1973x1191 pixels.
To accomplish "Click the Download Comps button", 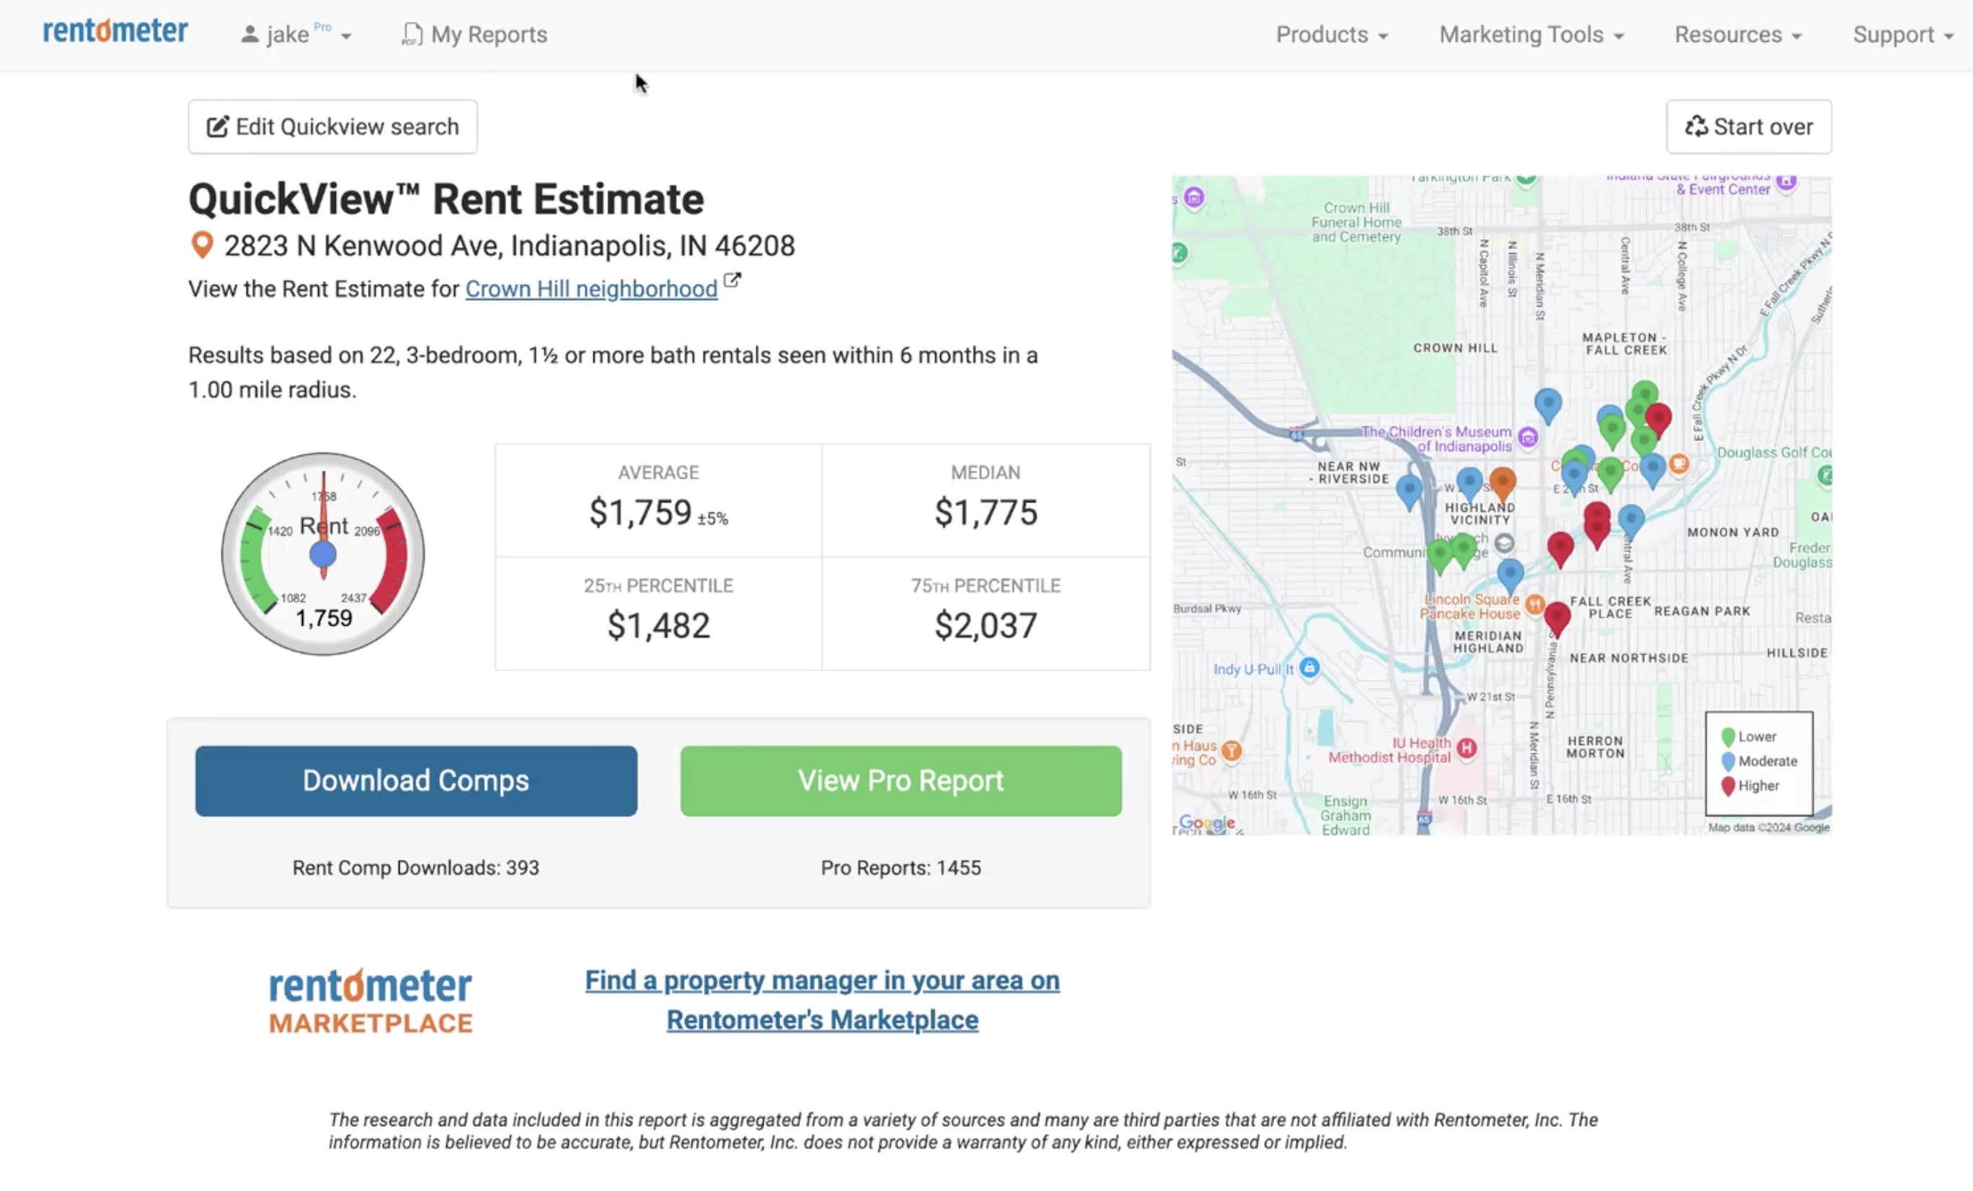I will point(415,780).
